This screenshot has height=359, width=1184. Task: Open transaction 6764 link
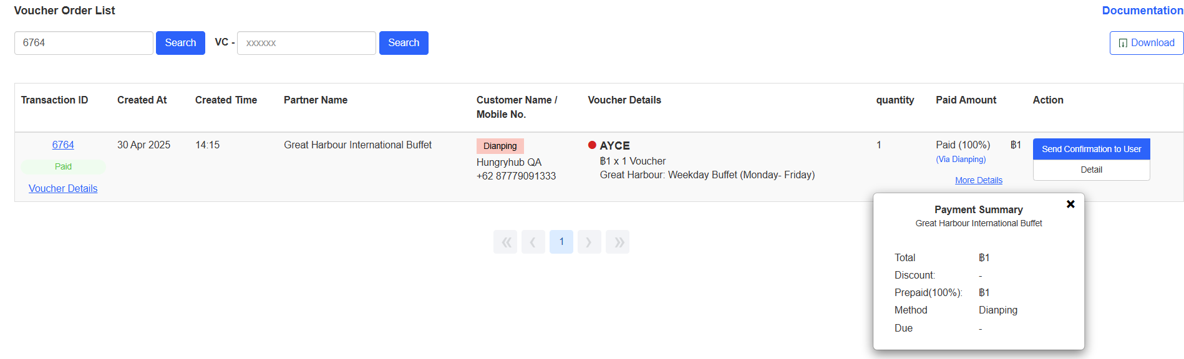pyautogui.click(x=63, y=145)
